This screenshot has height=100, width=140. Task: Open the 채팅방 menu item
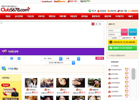(x=8, y=16)
